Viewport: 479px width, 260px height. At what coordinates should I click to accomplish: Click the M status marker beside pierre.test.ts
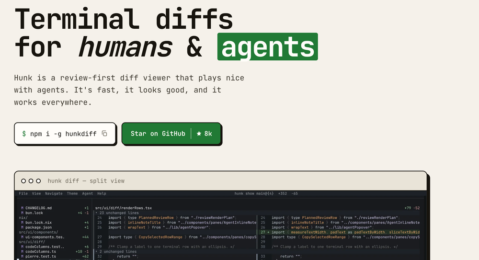click(x=22, y=256)
